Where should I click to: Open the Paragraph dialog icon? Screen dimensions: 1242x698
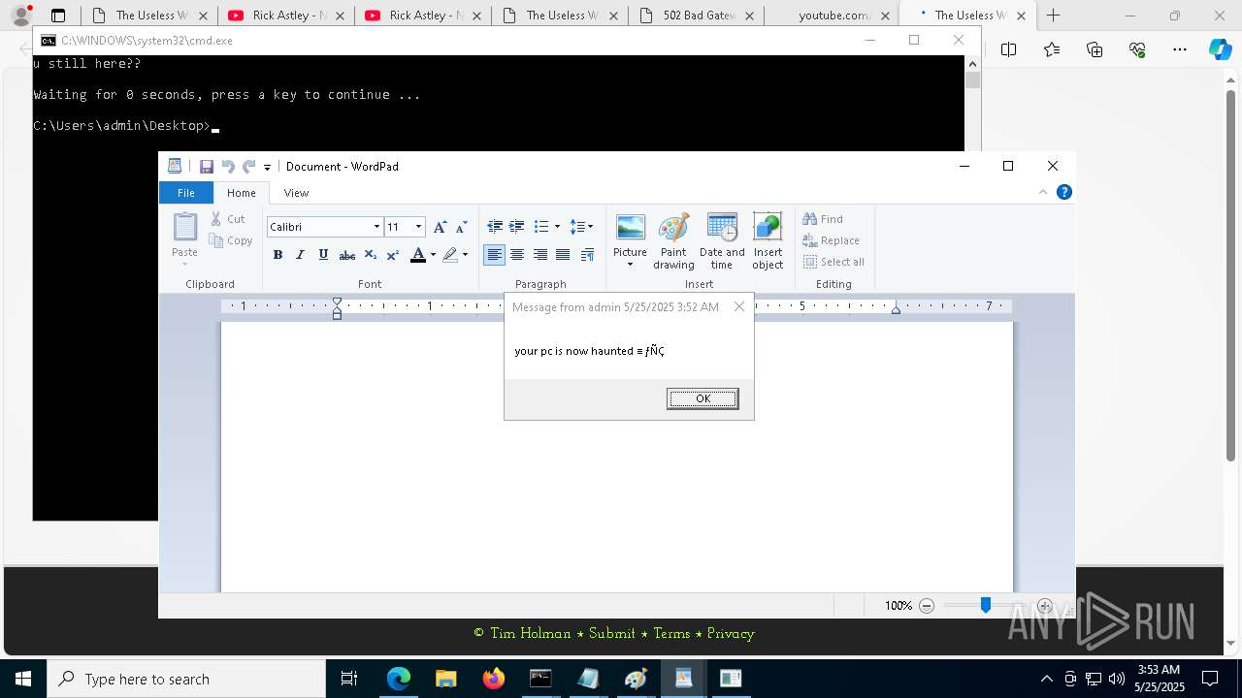pos(587,255)
